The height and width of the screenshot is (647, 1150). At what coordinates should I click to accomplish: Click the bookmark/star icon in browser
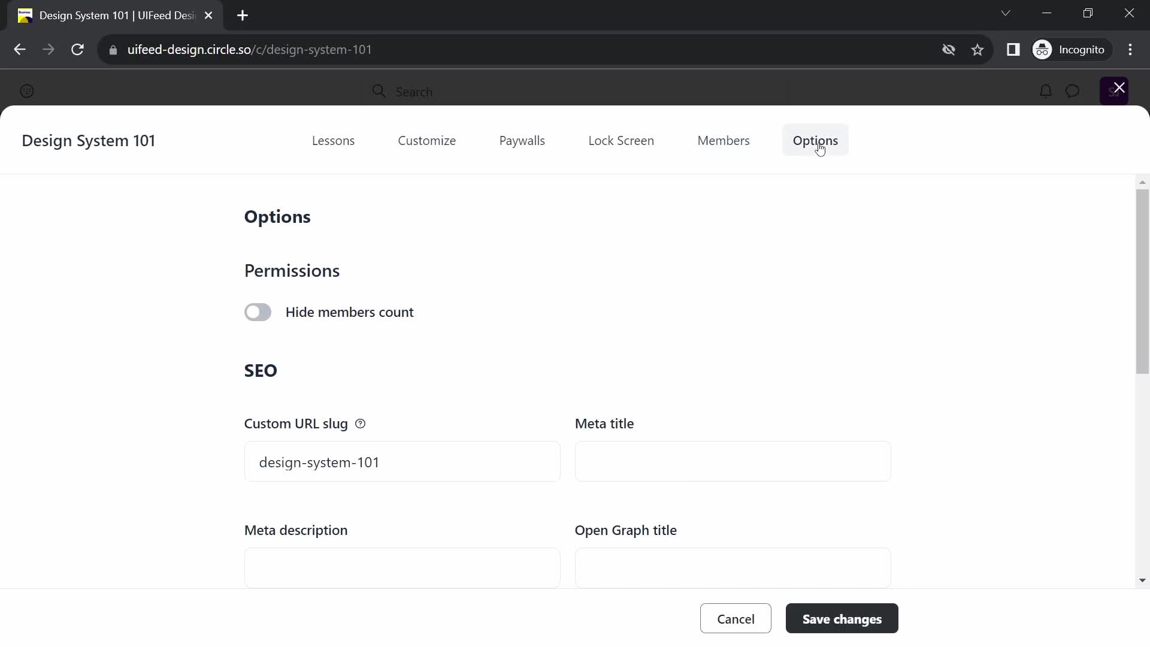pos(979,49)
